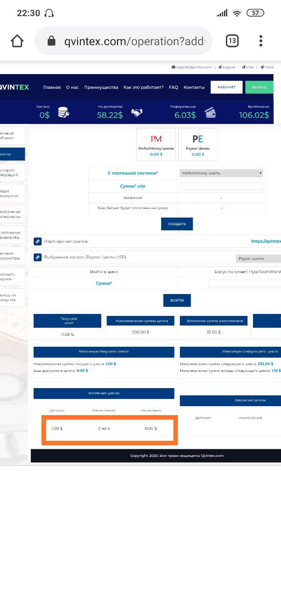The width and height of the screenshot is (281, 608).
Task: Open the Payeer Циклы currency dropdown
Action: point(259,259)
